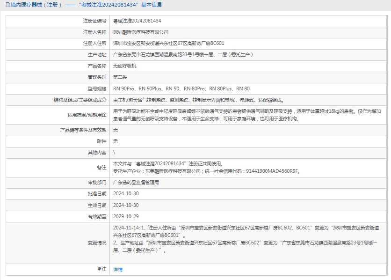The width and height of the screenshot is (391, 280).
Task: Click the model list starting with RN 90Pro
Action: coord(181,88)
